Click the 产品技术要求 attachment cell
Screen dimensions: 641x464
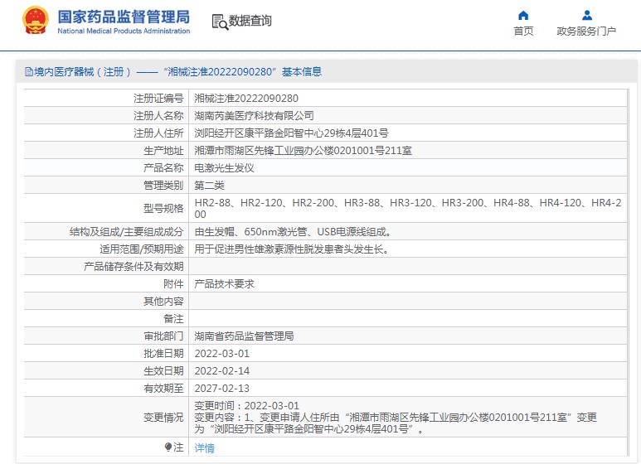click(224, 283)
